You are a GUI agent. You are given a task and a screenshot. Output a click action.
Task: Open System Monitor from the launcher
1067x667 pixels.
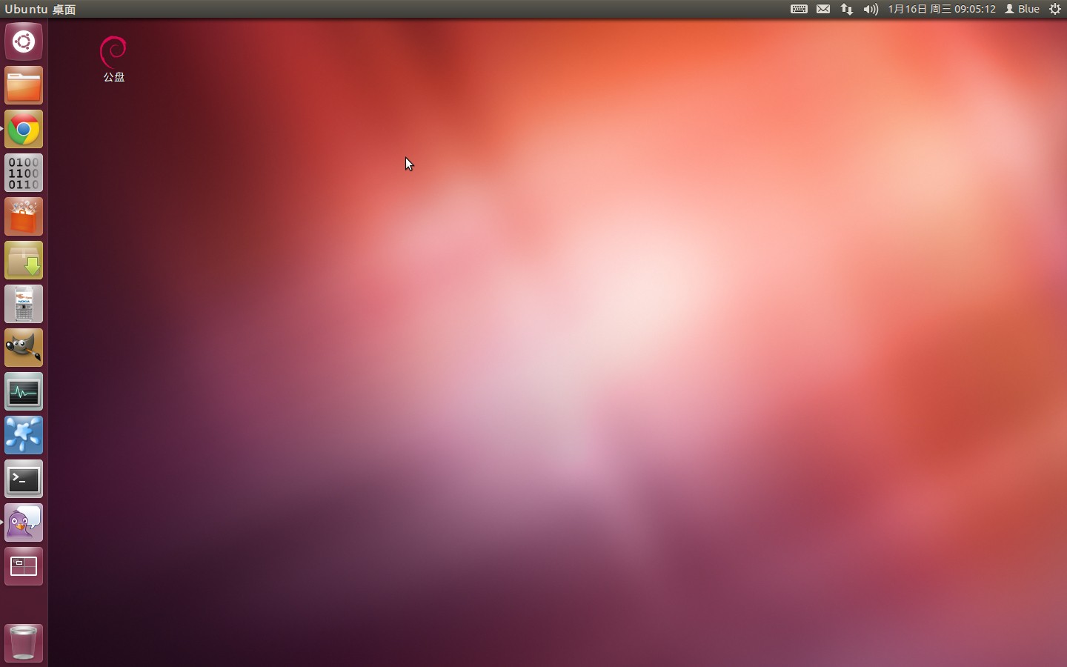(24, 391)
